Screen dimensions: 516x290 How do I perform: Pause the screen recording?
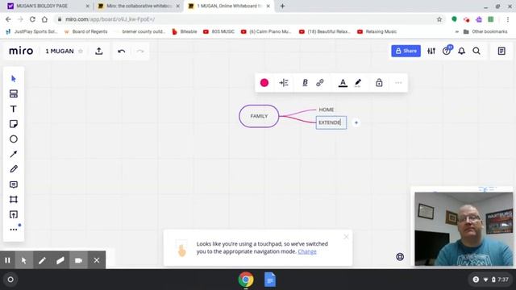(x=7, y=260)
